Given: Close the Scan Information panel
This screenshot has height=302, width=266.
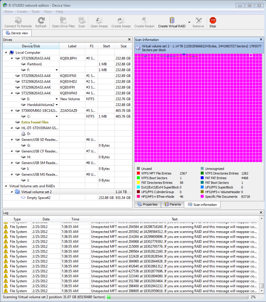Looking at the screenshot, I should pos(261,40).
